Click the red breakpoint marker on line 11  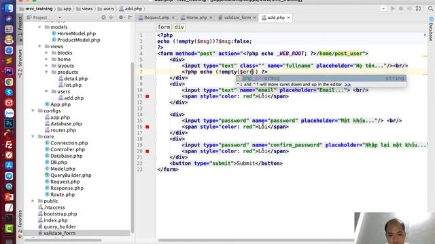(147, 96)
